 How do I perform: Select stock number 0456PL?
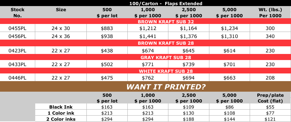(x=17, y=36)
